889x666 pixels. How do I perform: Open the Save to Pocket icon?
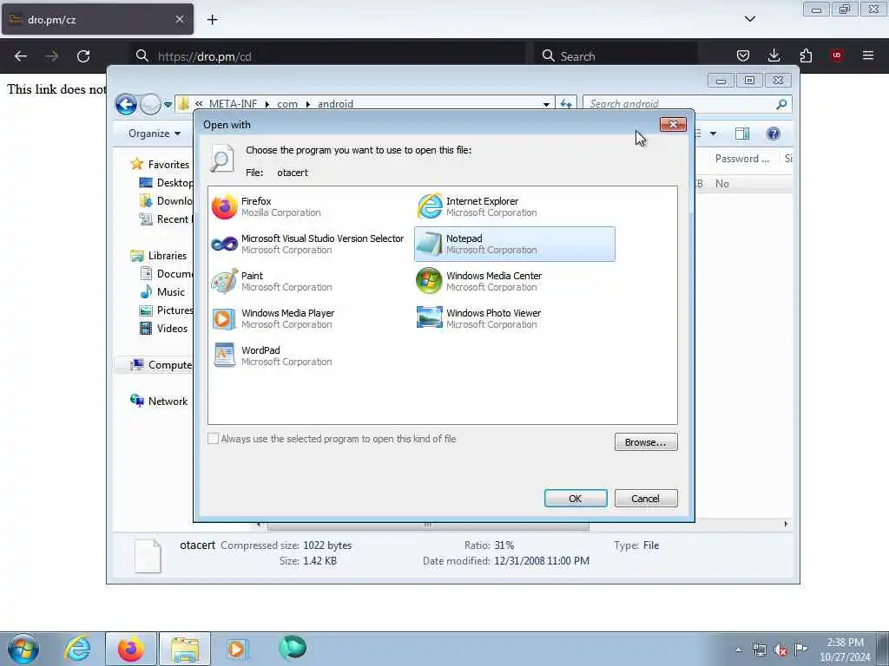tap(743, 55)
